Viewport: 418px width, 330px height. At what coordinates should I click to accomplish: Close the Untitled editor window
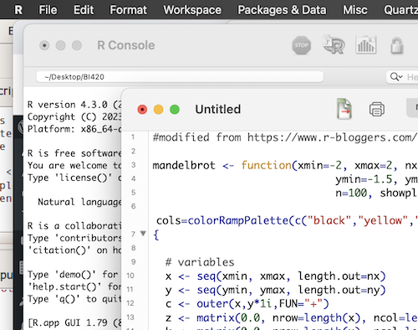click(142, 110)
